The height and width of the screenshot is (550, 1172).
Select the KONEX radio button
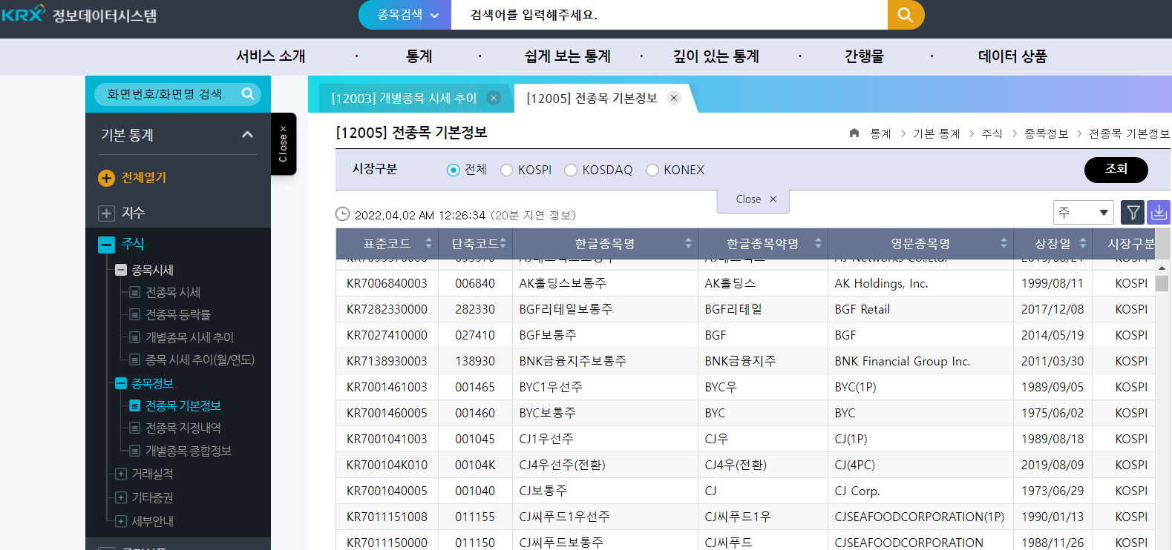(x=652, y=170)
